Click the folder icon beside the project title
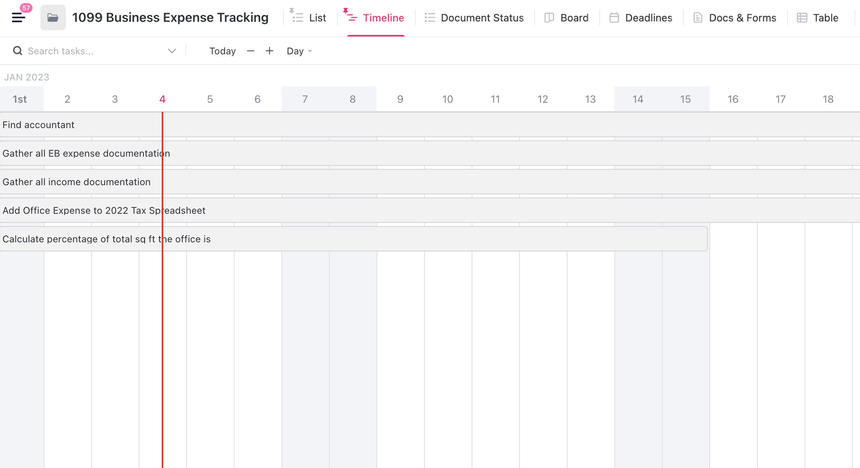Viewport: 860px width, 468px height. [x=53, y=17]
